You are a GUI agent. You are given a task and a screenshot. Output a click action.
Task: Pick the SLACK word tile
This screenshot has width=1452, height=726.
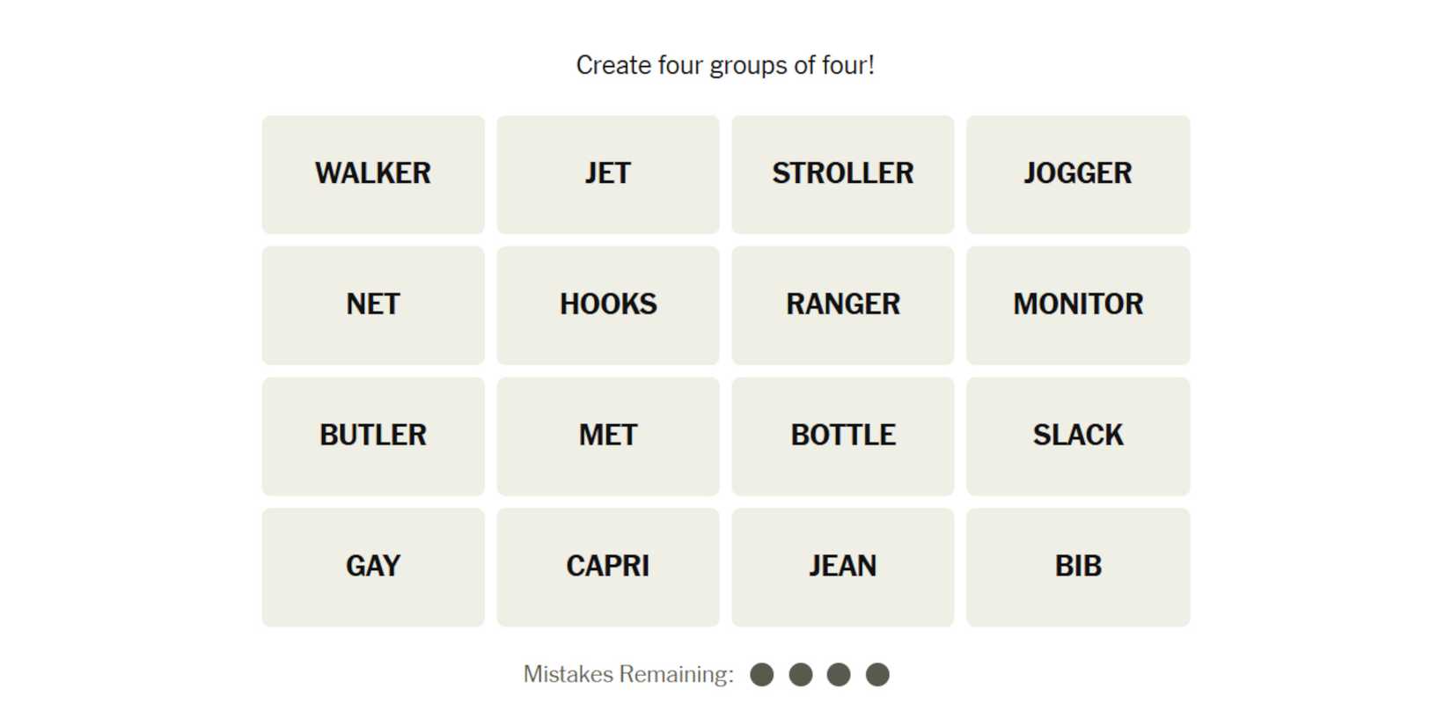pos(1078,436)
